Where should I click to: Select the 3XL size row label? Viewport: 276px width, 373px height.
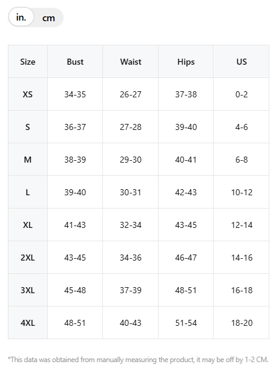[28, 290]
